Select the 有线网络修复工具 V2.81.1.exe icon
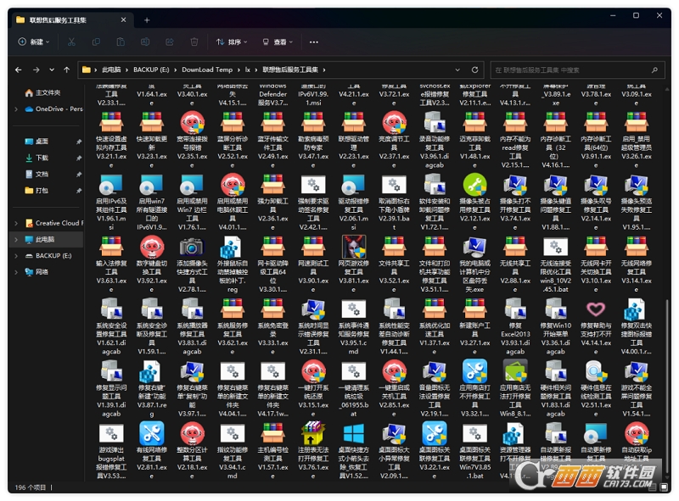The image size is (679, 501). [x=152, y=433]
